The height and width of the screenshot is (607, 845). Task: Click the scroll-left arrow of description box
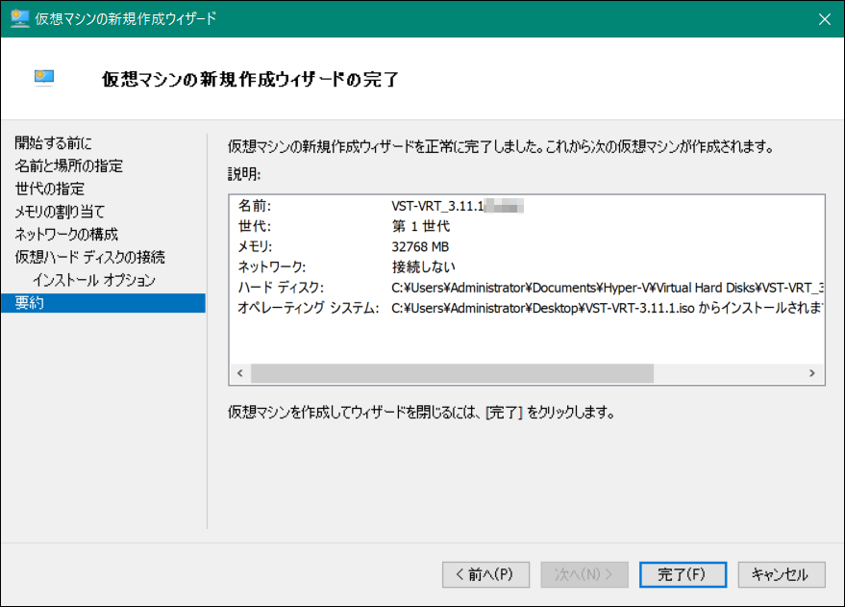(x=239, y=373)
